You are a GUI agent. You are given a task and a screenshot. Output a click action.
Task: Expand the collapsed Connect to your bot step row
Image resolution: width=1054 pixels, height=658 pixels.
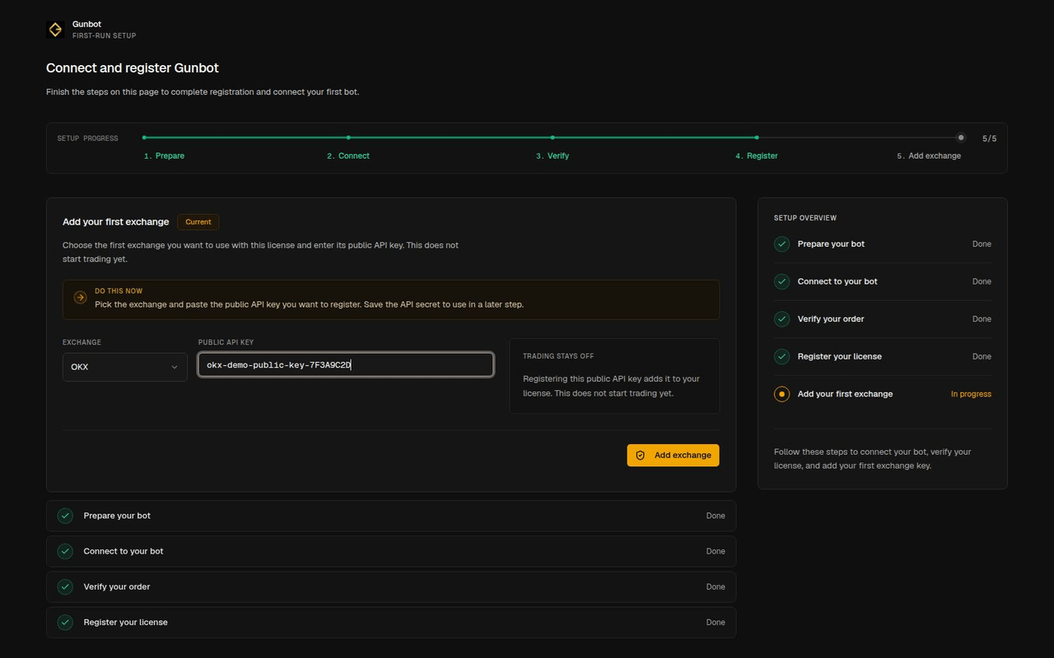click(391, 551)
